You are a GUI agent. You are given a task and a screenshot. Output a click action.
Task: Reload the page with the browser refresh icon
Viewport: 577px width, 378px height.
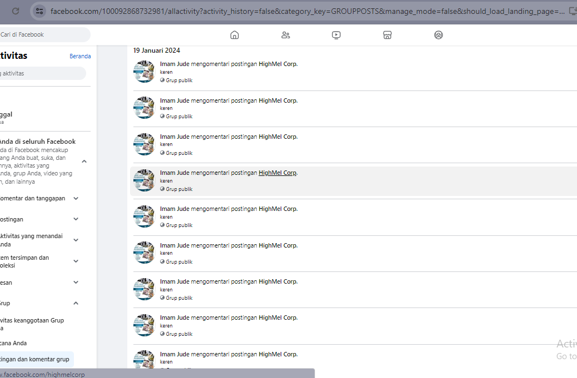point(16,11)
